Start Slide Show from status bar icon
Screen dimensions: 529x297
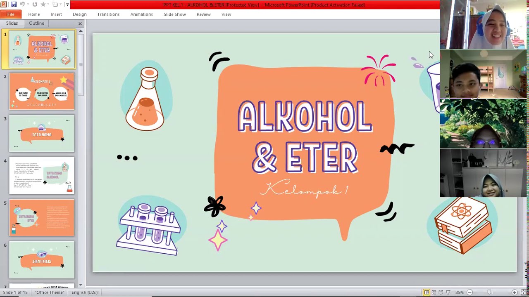point(448,292)
